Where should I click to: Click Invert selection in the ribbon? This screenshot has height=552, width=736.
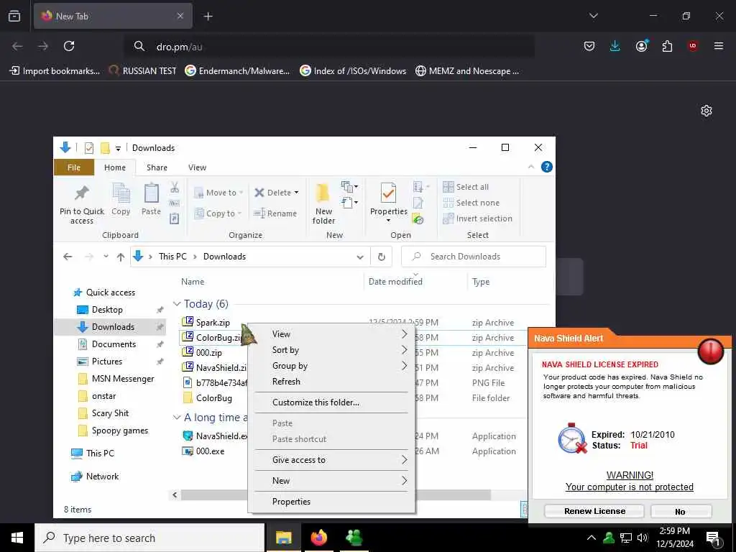click(477, 218)
